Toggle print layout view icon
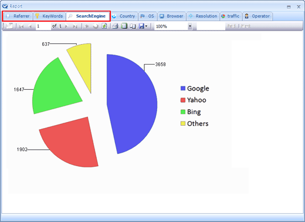The image size is (305, 222). coord(124,26)
